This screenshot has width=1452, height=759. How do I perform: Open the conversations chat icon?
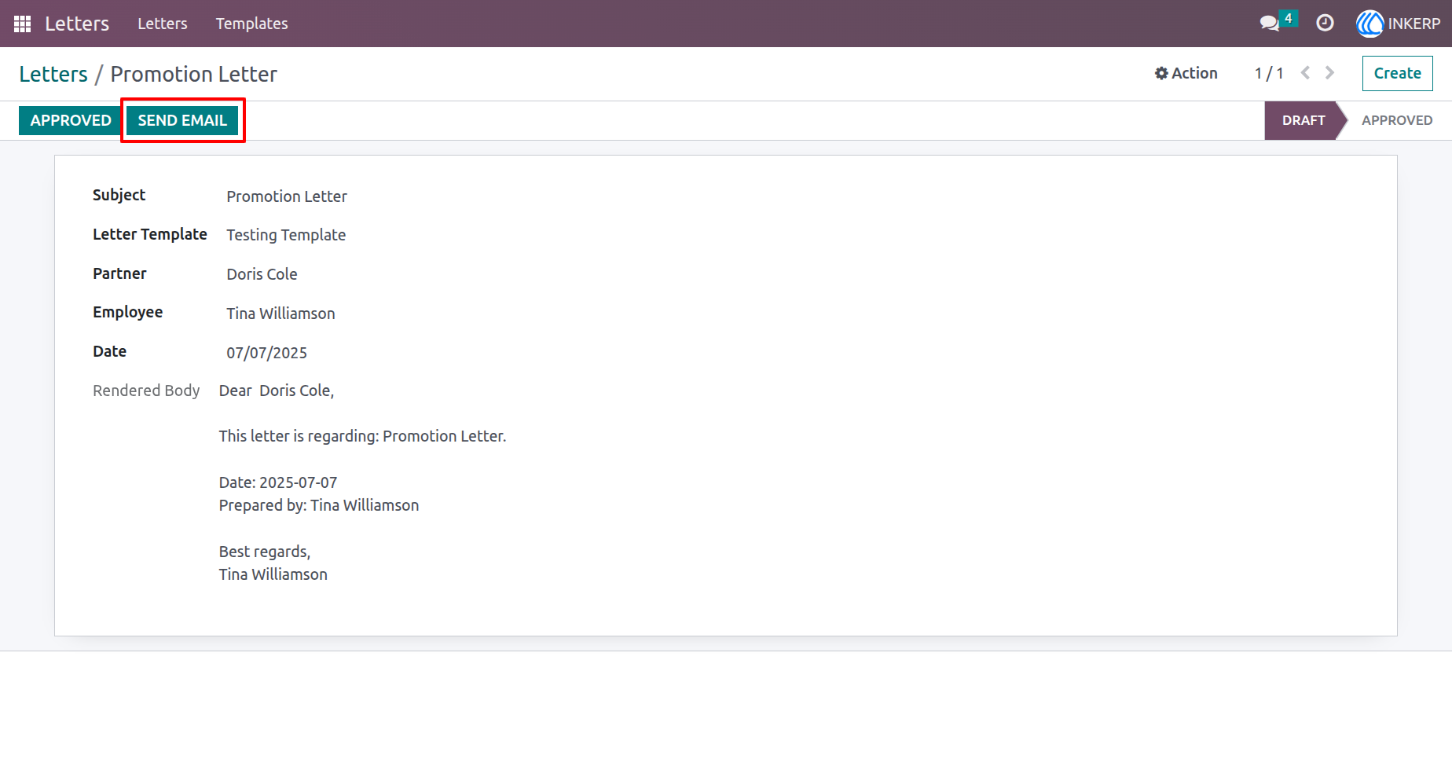point(1270,23)
